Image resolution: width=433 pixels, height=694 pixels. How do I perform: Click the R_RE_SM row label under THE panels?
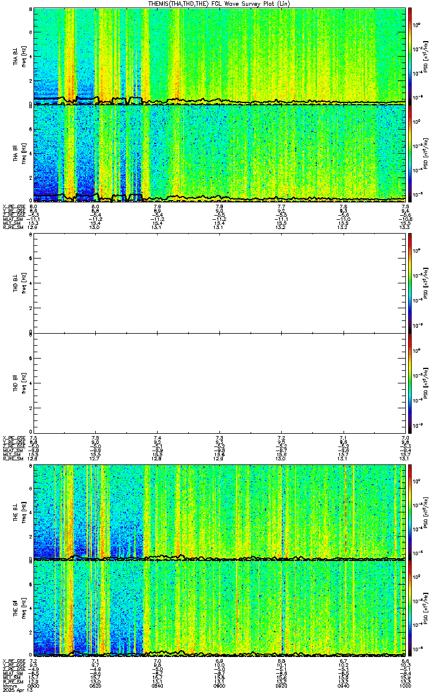[13, 682]
